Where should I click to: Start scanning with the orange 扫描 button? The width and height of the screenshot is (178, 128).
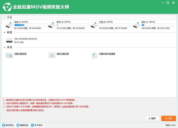point(169,118)
